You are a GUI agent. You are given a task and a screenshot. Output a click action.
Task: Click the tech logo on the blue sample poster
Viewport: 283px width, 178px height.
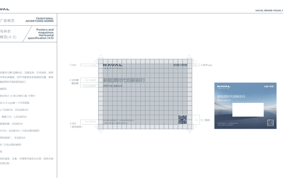[x=269, y=87]
